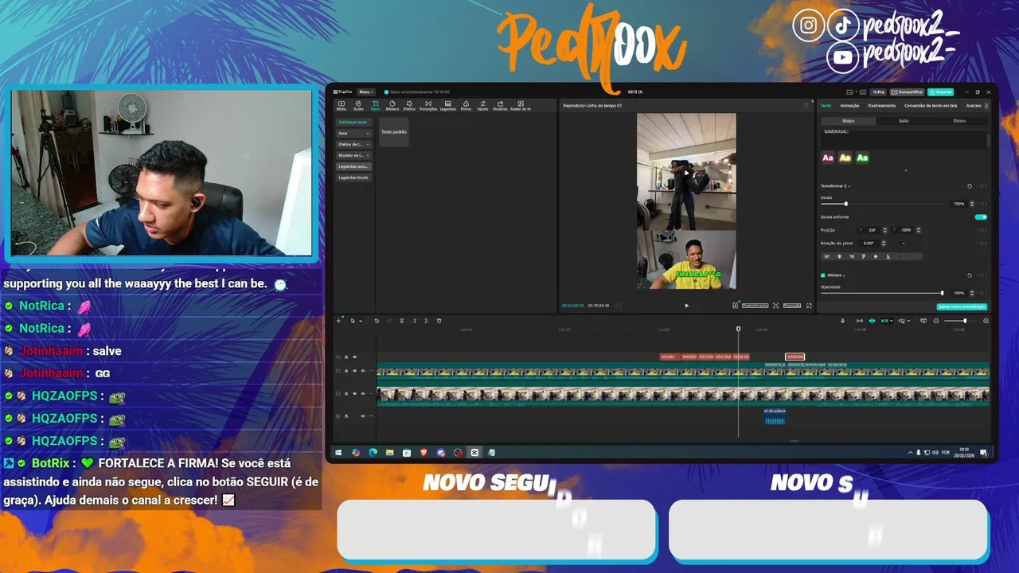
Task: Open Brave browser from the taskbar
Action: tap(424, 452)
